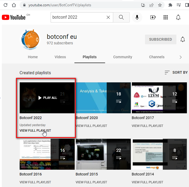Click Botconf 2015 playlist title
Viewport: 189px width, 187px height.
click(x=87, y=174)
